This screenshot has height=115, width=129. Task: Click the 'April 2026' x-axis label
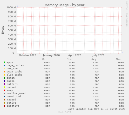75,55
